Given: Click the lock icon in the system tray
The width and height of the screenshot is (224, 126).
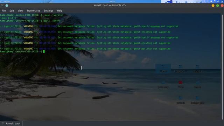Looking at the screenshot, I should [x=211, y=1].
